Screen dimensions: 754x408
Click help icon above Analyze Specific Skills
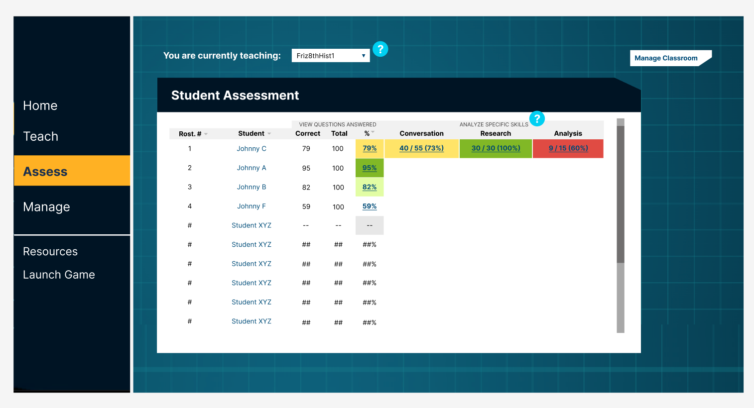tap(537, 118)
